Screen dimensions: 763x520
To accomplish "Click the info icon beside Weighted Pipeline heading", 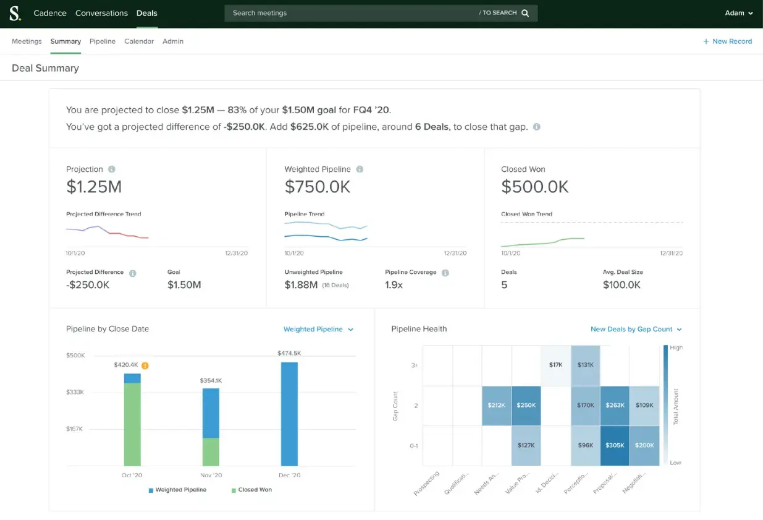I will click(x=359, y=169).
